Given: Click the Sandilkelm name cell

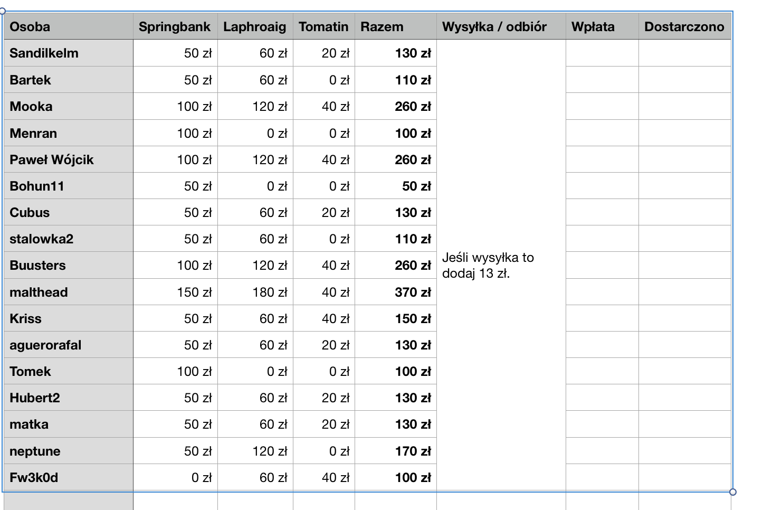Looking at the screenshot, I should [x=68, y=53].
